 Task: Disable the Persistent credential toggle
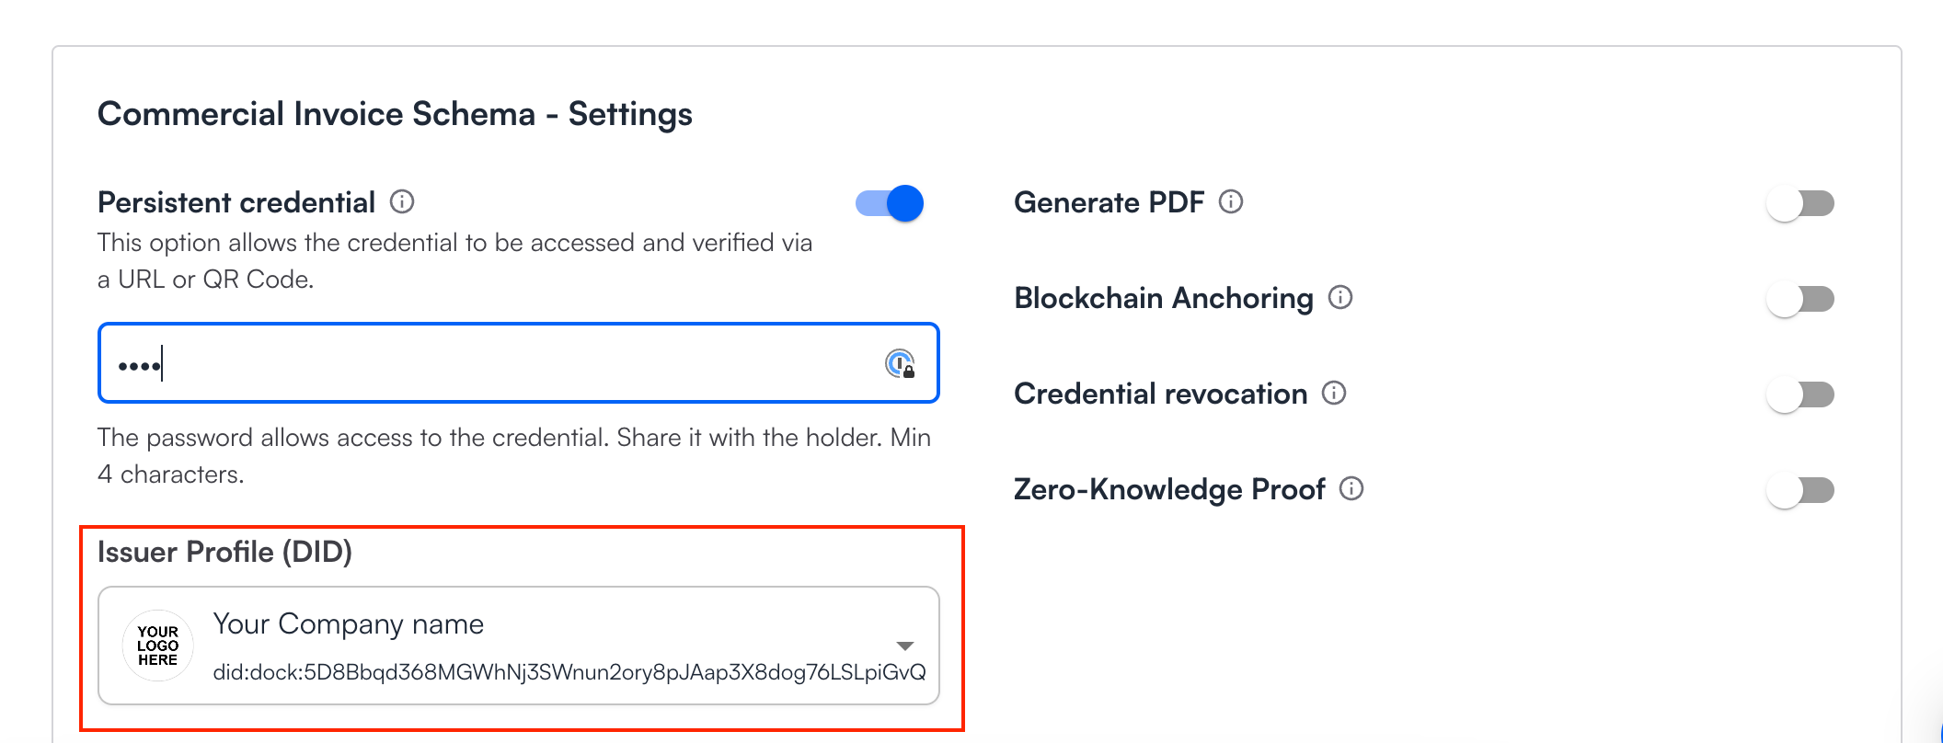point(890,203)
